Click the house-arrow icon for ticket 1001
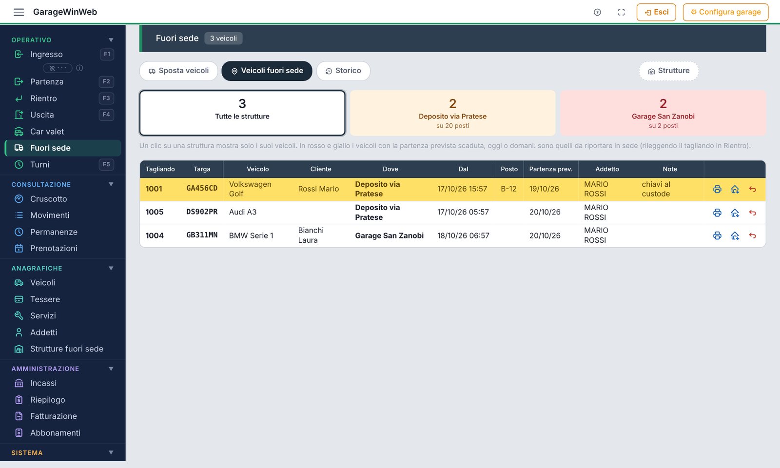 pos(735,189)
